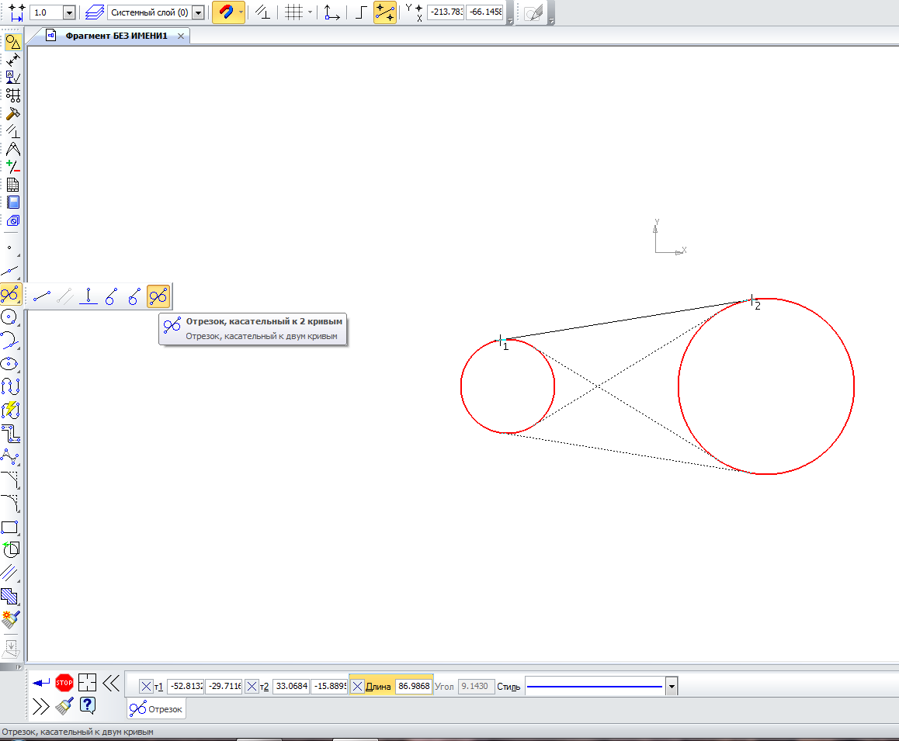
Task: Click the red STOP command button
Action: pyautogui.click(x=64, y=683)
